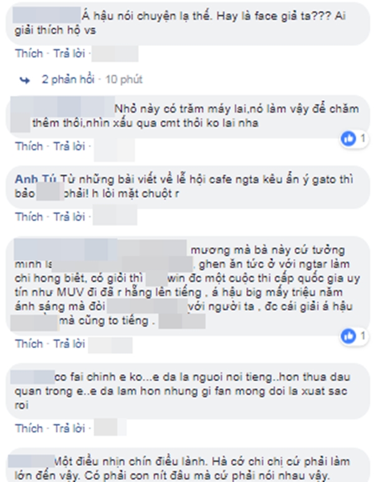This screenshot has height=482, width=374.
Task: Reply to Anh Tú's comment
Action: [69, 217]
